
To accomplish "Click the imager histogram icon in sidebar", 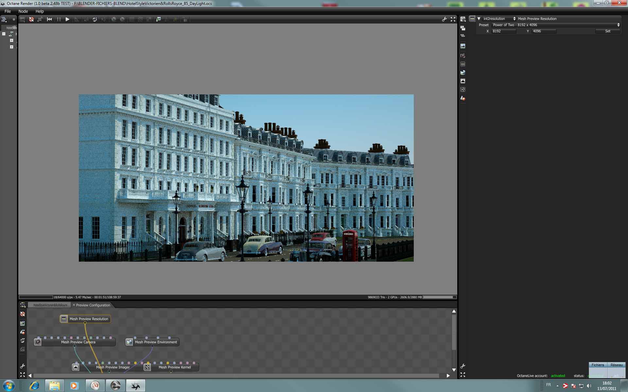I will (x=463, y=81).
